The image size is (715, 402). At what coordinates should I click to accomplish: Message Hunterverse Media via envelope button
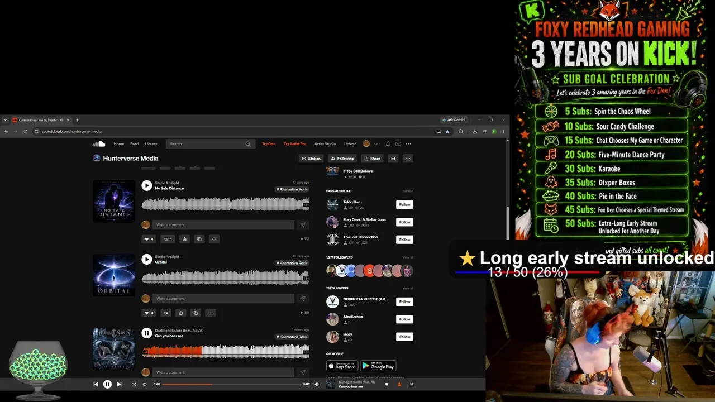click(393, 159)
